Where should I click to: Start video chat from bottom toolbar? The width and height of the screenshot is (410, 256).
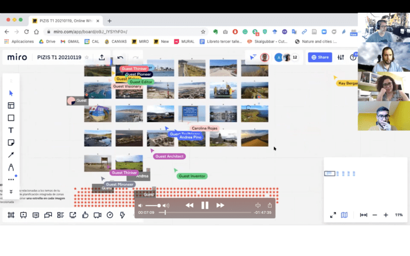pyautogui.click(x=98, y=215)
